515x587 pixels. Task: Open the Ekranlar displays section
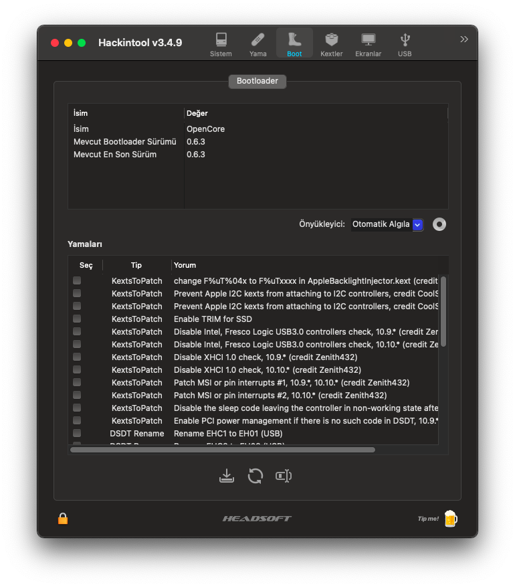(x=368, y=44)
